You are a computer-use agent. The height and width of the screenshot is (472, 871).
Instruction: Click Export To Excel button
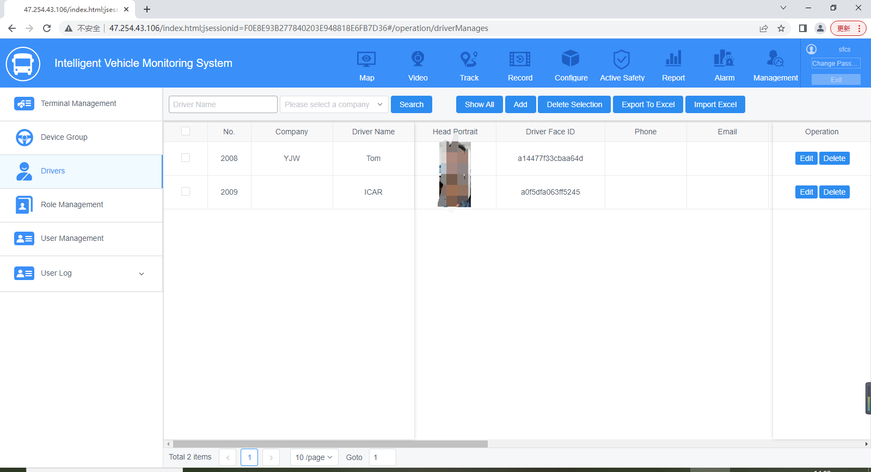648,104
